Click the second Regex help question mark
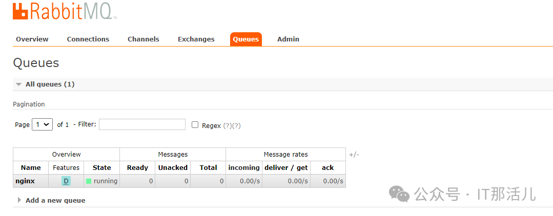This screenshot has width=553, height=216. click(x=236, y=125)
